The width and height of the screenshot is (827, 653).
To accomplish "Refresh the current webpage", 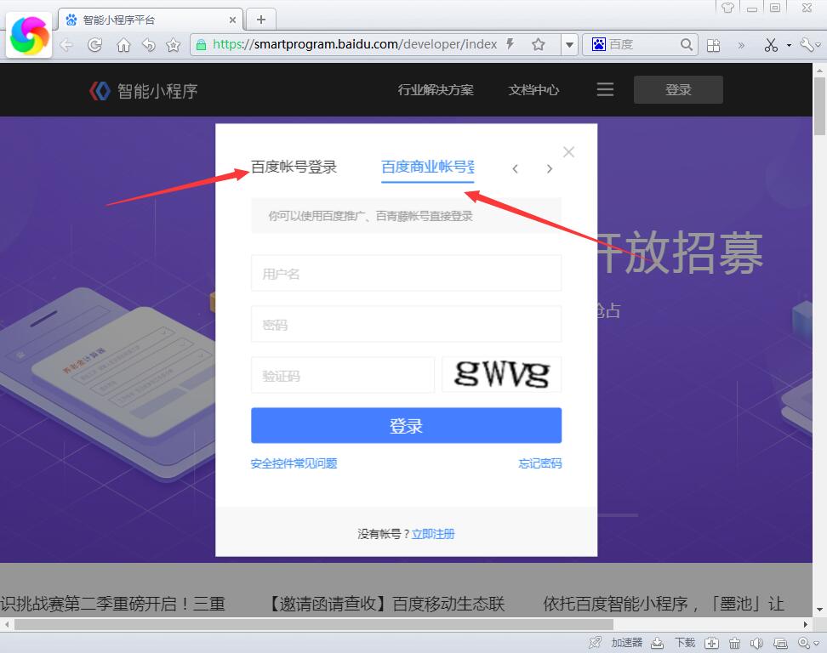I will pyautogui.click(x=95, y=43).
